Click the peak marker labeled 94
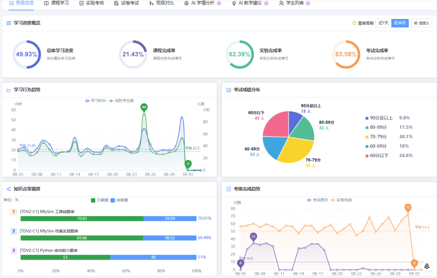Image resolution: width=437 pixels, height=278 pixels. pyautogui.click(x=144, y=108)
